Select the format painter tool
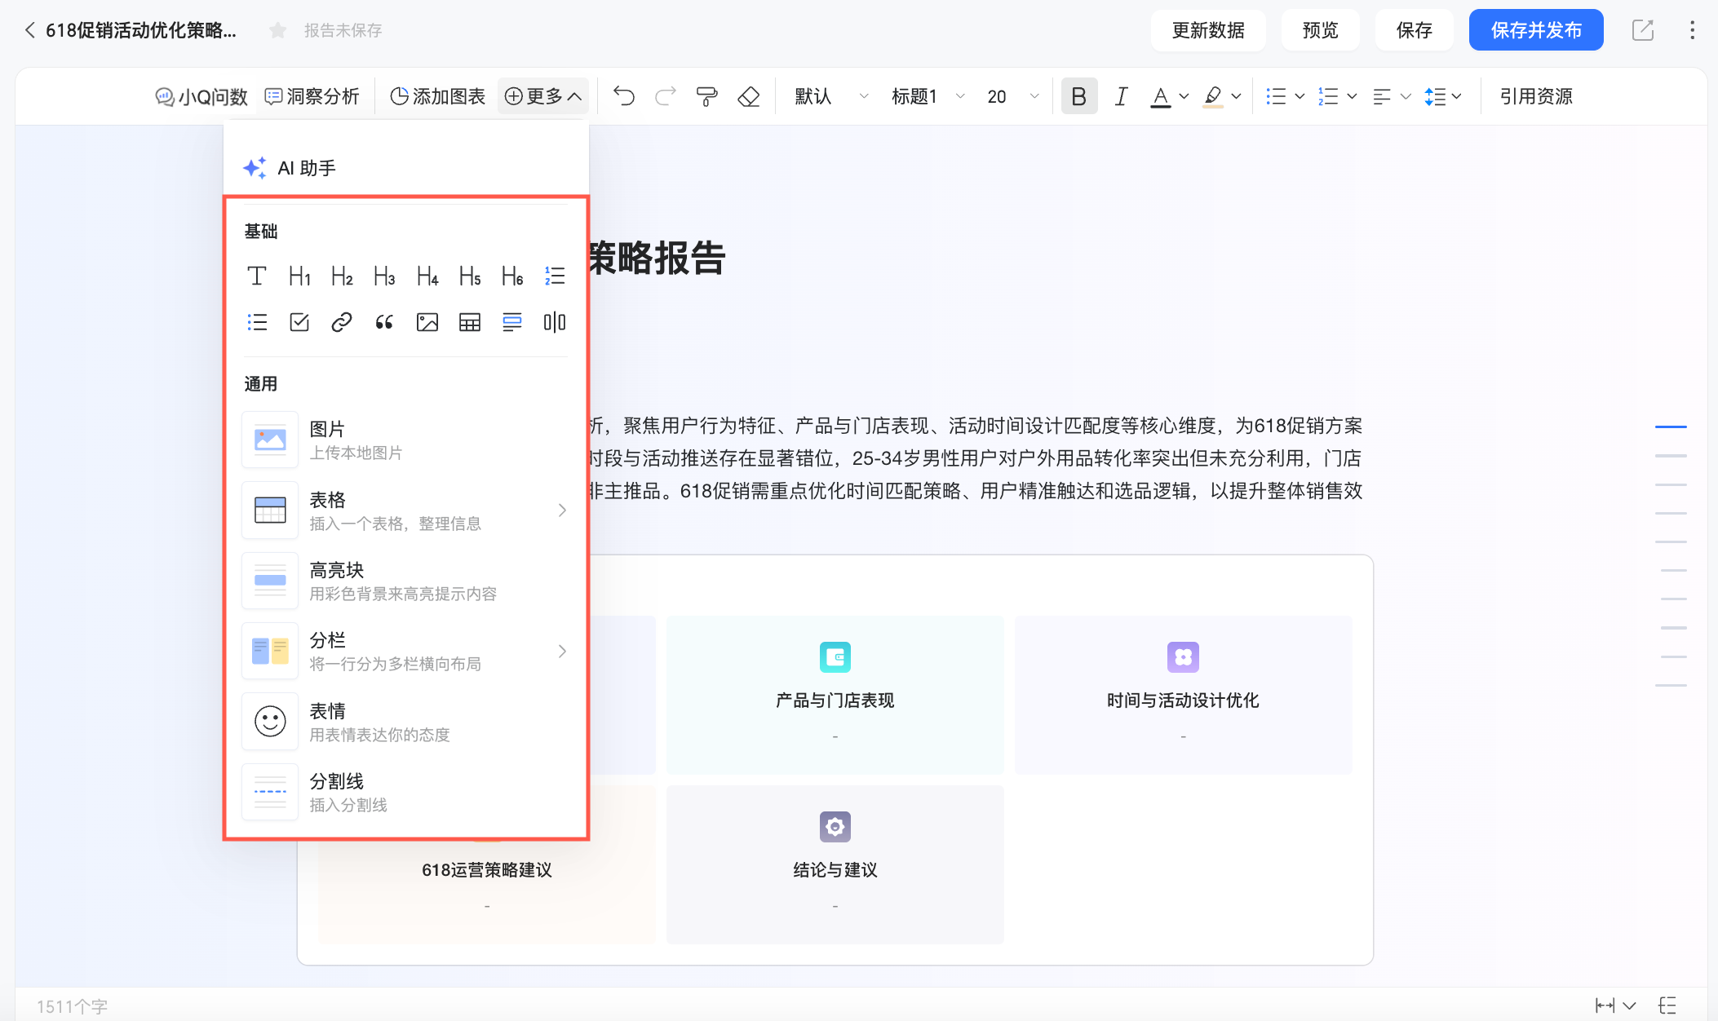The width and height of the screenshot is (1718, 1021). click(x=706, y=96)
